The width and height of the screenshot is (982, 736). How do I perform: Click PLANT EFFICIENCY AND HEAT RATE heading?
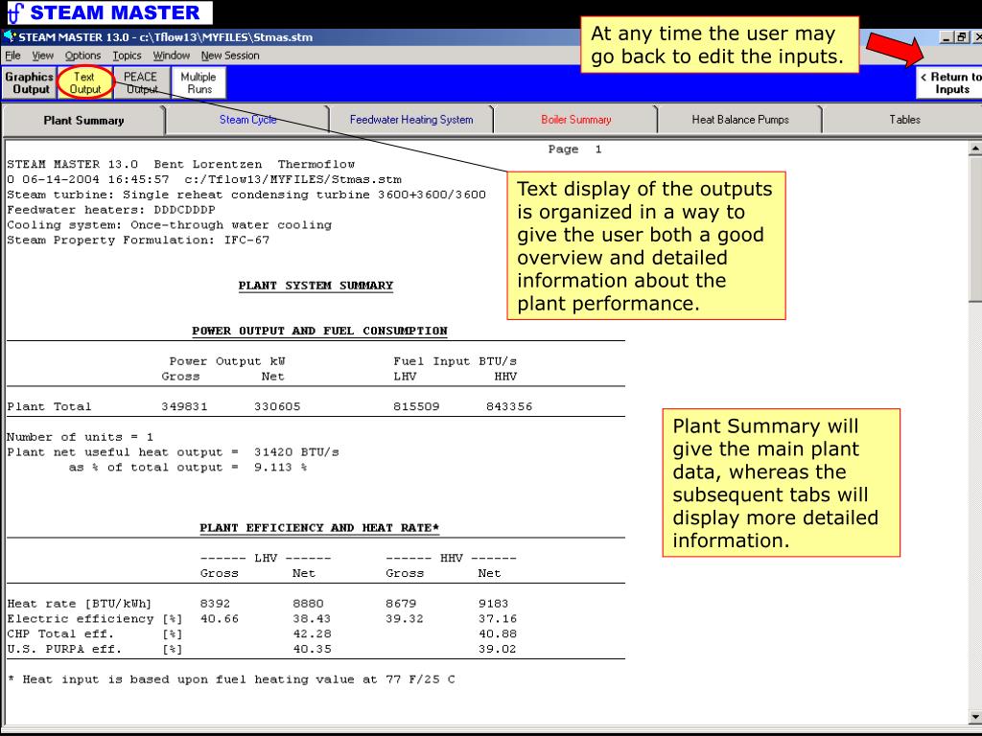(319, 528)
